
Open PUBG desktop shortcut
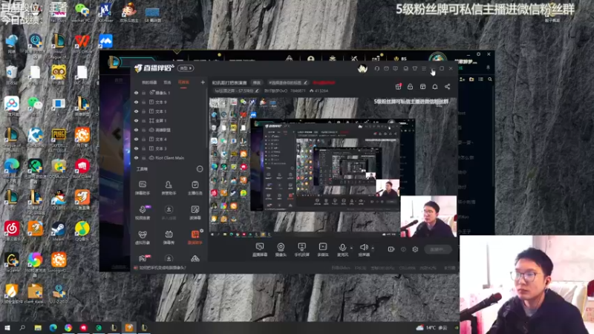[x=59, y=140]
